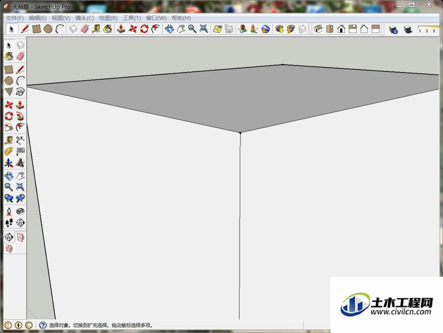443x333 pixels.
Task: Open the Model Info cube icon
Action: (x=393, y=29)
